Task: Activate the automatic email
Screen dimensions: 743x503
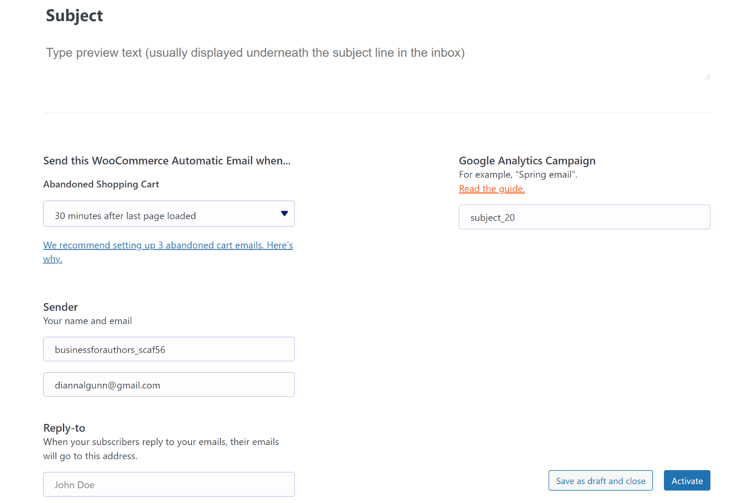Action: pos(687,481)
